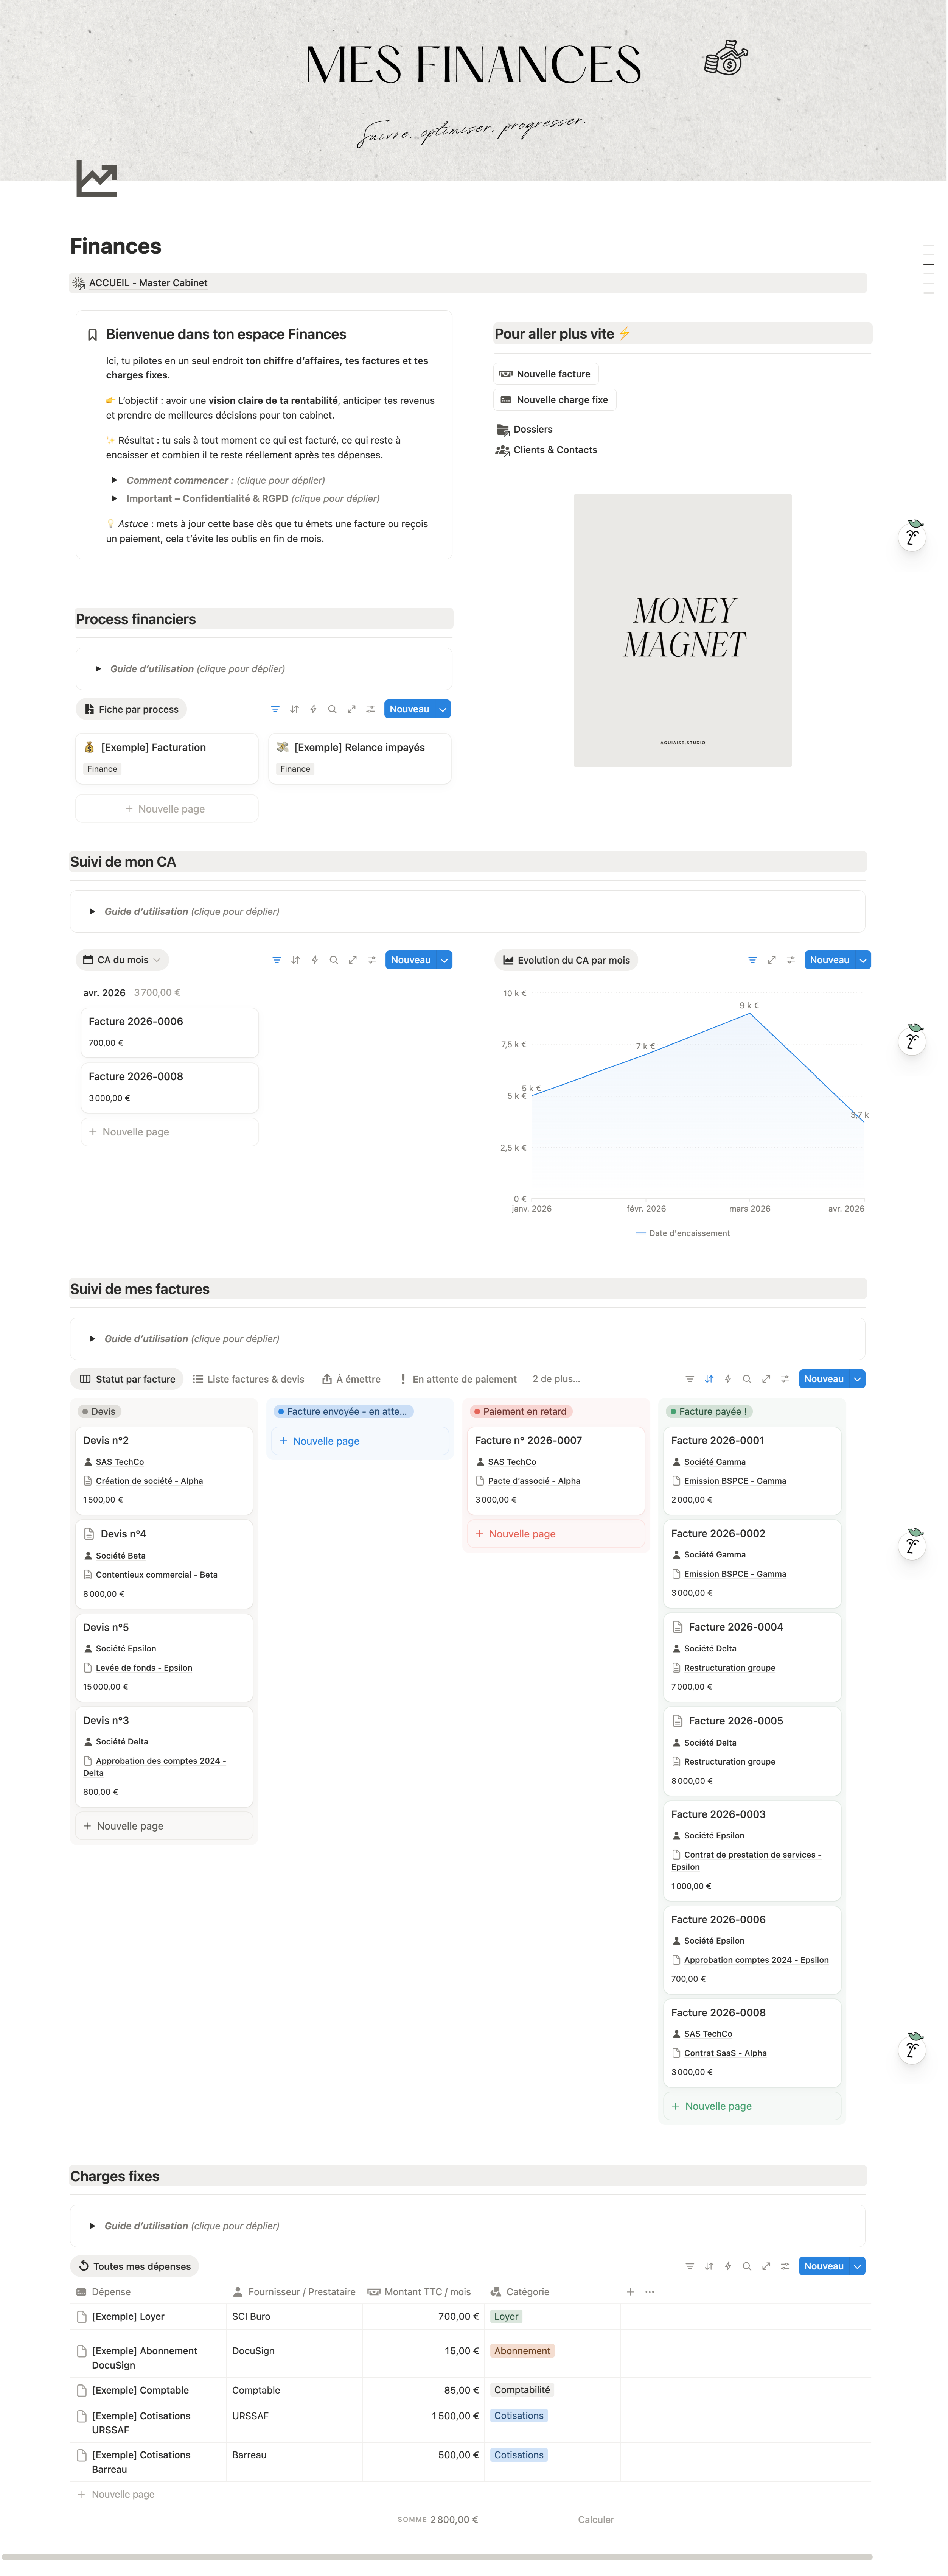
Task: Click the horizontal scrollbar at page bottom
Action: [437, 2557]
